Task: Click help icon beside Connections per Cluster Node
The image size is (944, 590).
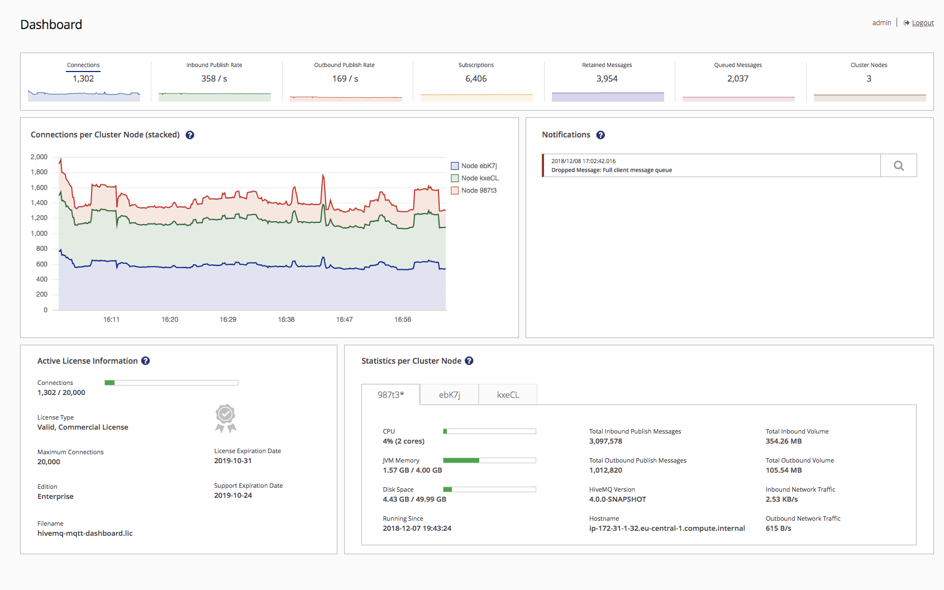Action: tap(190, 135)
